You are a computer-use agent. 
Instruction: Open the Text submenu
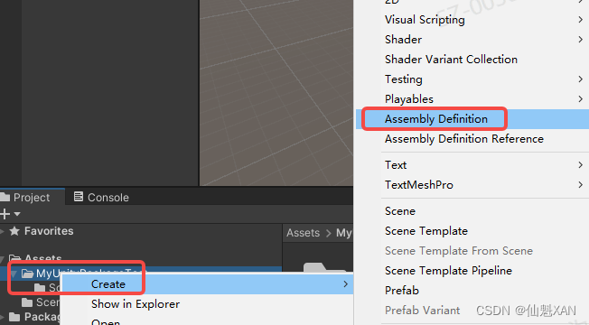tap(472, 165)
